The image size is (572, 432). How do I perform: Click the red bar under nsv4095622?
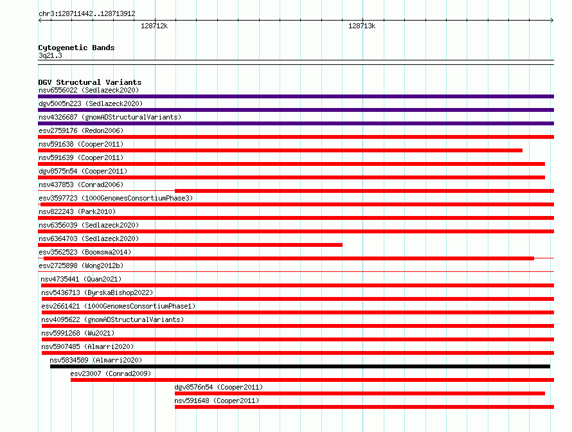(x=298, y=326)
